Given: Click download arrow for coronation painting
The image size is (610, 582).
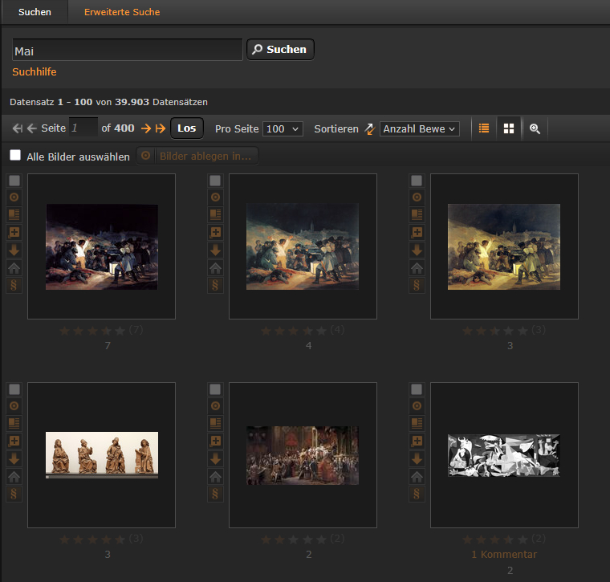Looking at the screenshot, I should [x=215, y=458].
